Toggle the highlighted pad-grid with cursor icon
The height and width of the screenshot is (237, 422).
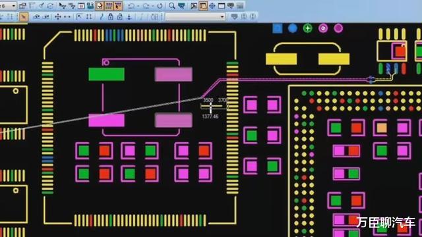pyautogui.click(x=118, y=6)
